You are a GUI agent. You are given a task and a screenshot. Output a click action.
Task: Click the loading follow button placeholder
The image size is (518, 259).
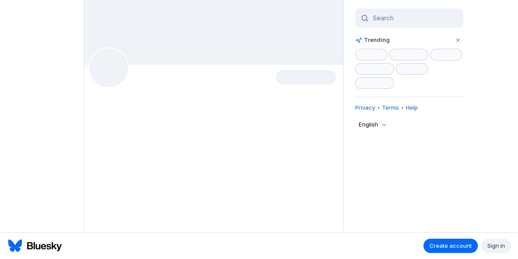click(306, 77)
